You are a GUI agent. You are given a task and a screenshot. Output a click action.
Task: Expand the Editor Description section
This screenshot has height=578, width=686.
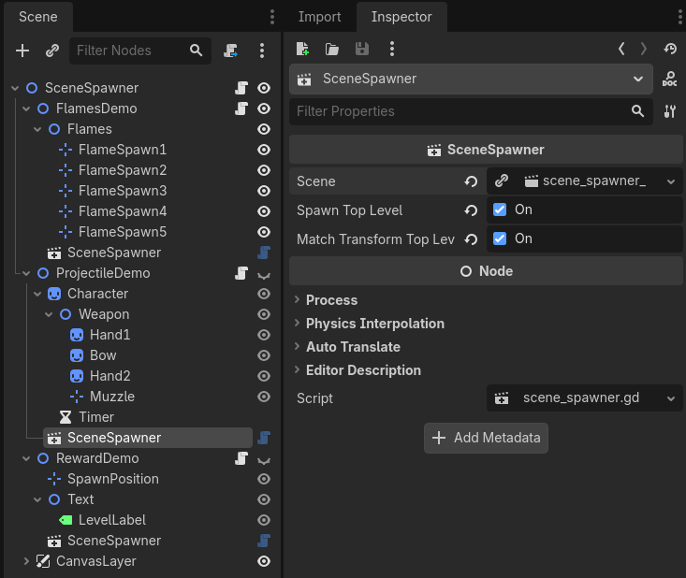click(297, 370)
